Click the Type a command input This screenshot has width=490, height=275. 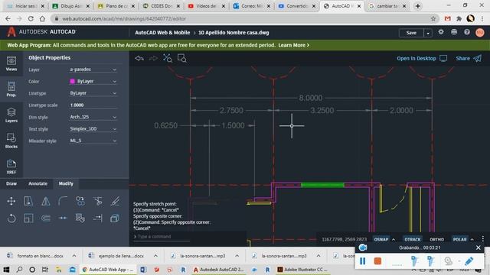pyautogui.click(x=162, y=237)
